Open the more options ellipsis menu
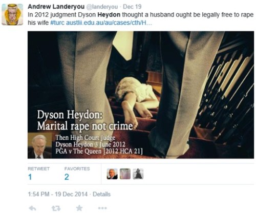The height and width of the screenshot is (216, 256). 102,208
